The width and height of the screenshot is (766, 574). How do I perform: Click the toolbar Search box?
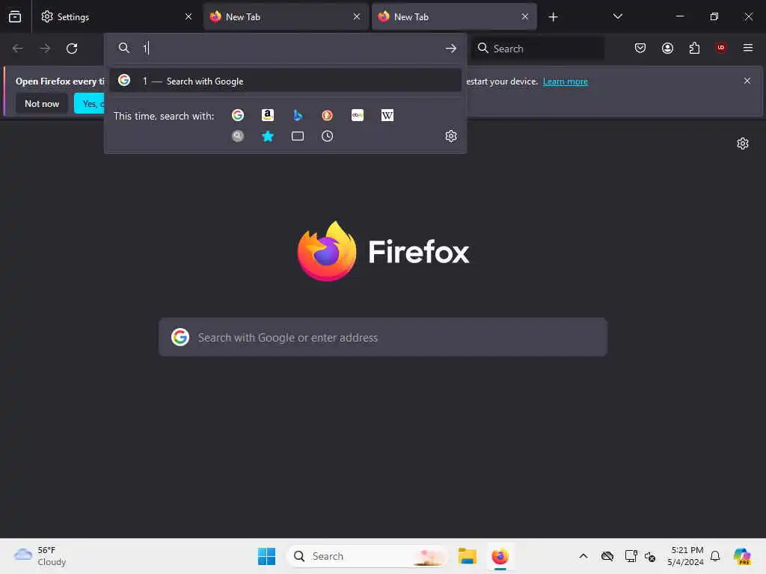(538, 49)
